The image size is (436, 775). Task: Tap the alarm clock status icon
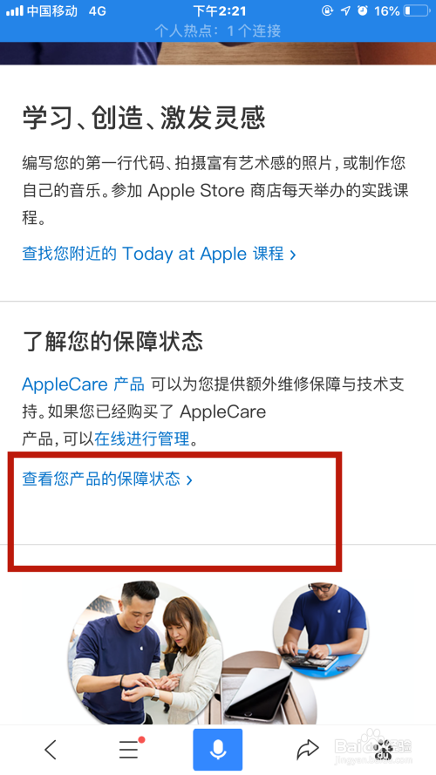(x=363, y=10)
